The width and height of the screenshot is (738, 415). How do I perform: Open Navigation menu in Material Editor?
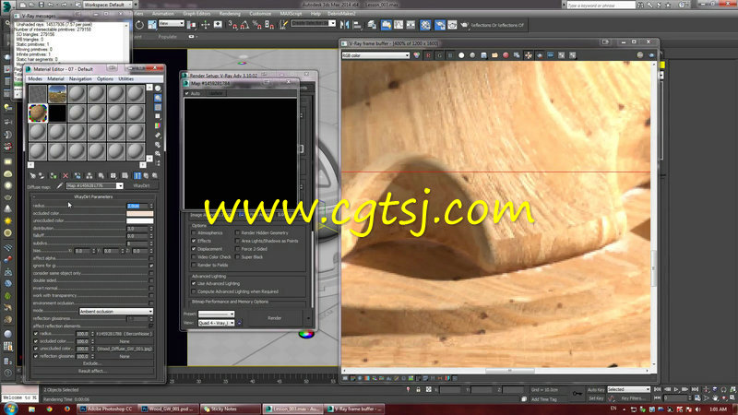coord(80,79)
